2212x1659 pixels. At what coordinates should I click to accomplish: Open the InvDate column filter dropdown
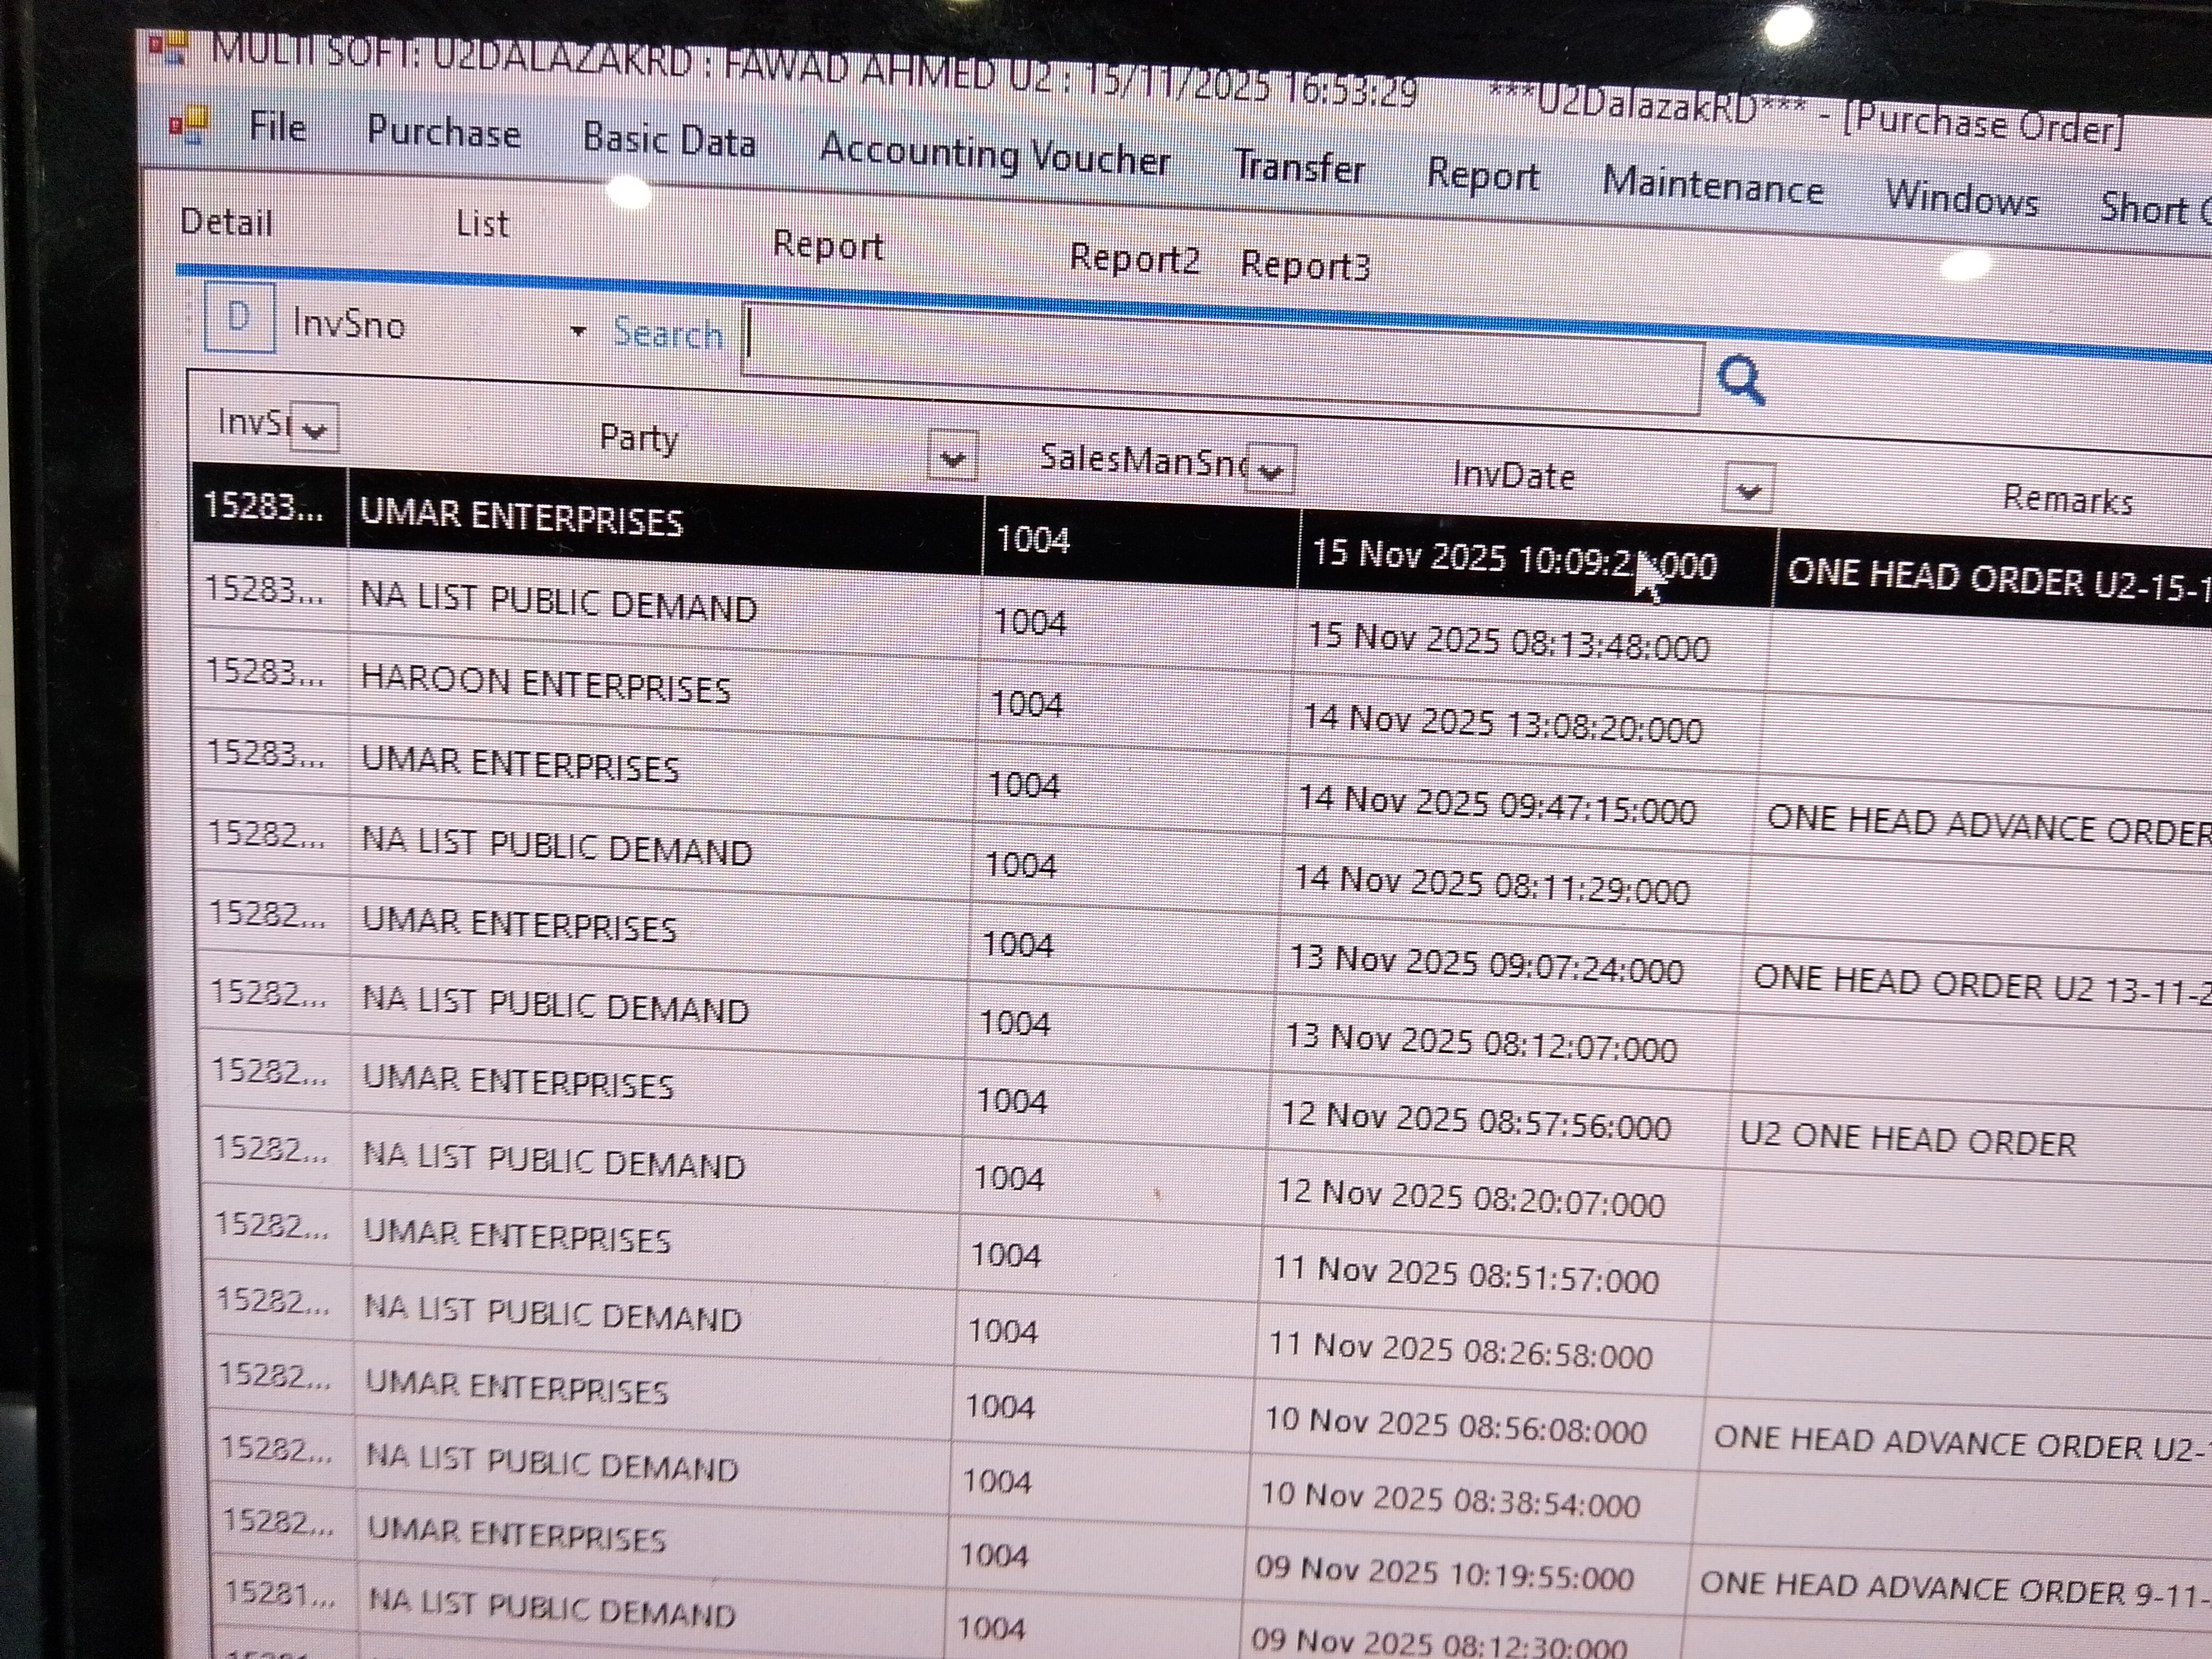click(x=1748, y=490)
